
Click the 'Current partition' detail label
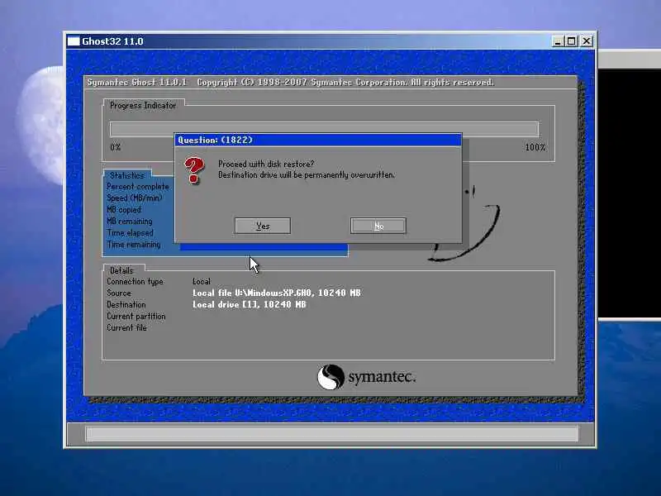click(136, 316)
